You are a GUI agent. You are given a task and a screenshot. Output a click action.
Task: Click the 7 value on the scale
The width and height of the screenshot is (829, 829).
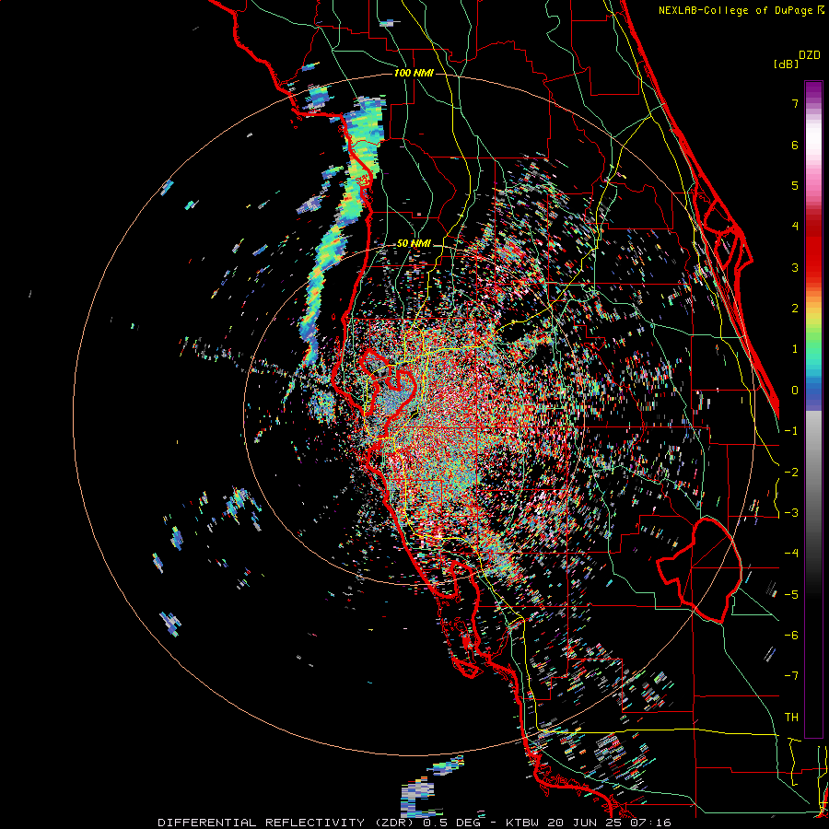(x=795, y=103)
